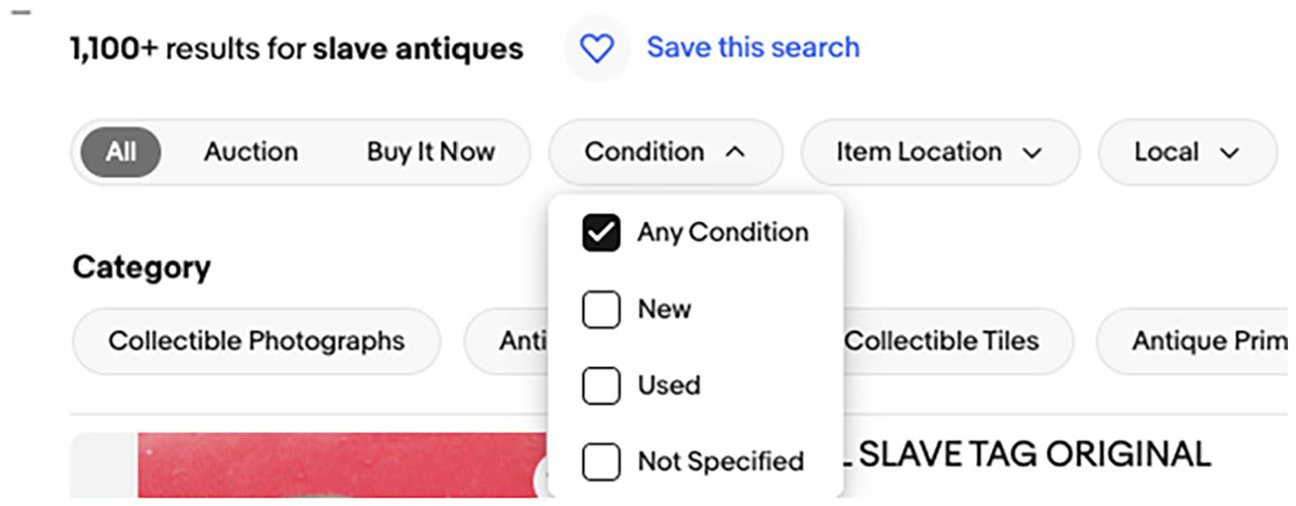Switch to the Auction tab
The width and height of the screenshot is (1296, 506).
[x=250, y=151]
